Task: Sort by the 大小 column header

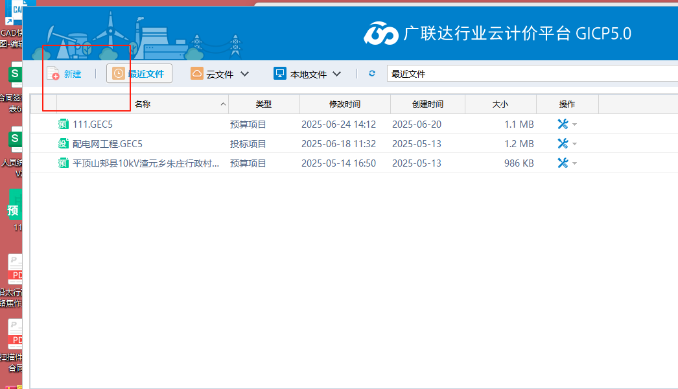Action: point(500,104)
